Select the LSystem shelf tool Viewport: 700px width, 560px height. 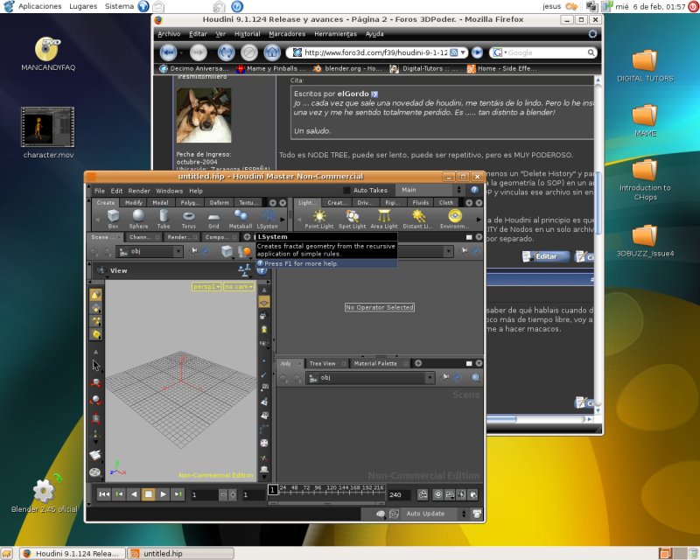click(268, 219)
